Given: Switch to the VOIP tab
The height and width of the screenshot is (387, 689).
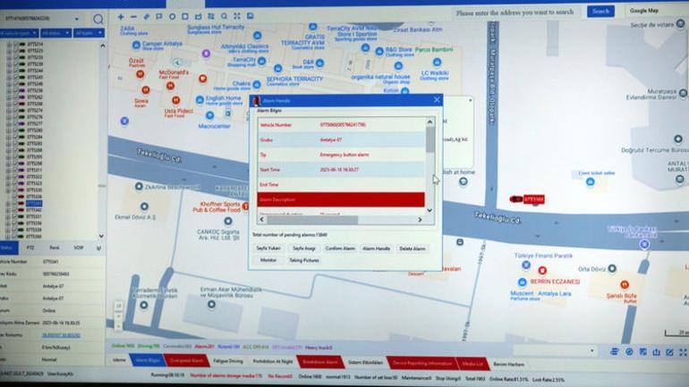Looking at the screenshot, I should (78, 248).
